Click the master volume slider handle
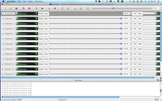The image size is (162, 101). coord(113,8)
